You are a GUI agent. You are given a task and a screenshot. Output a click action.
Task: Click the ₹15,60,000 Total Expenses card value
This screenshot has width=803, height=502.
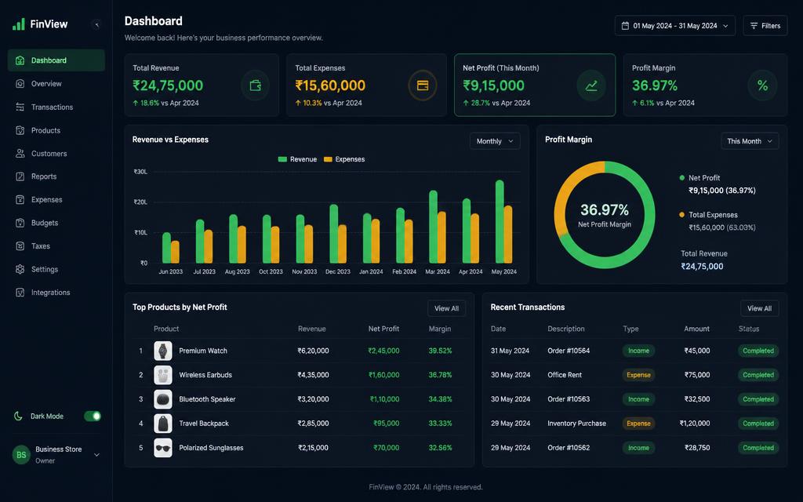(330, 85)
